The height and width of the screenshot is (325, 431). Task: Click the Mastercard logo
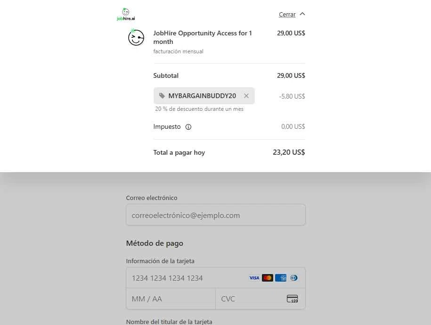point(268,278)
